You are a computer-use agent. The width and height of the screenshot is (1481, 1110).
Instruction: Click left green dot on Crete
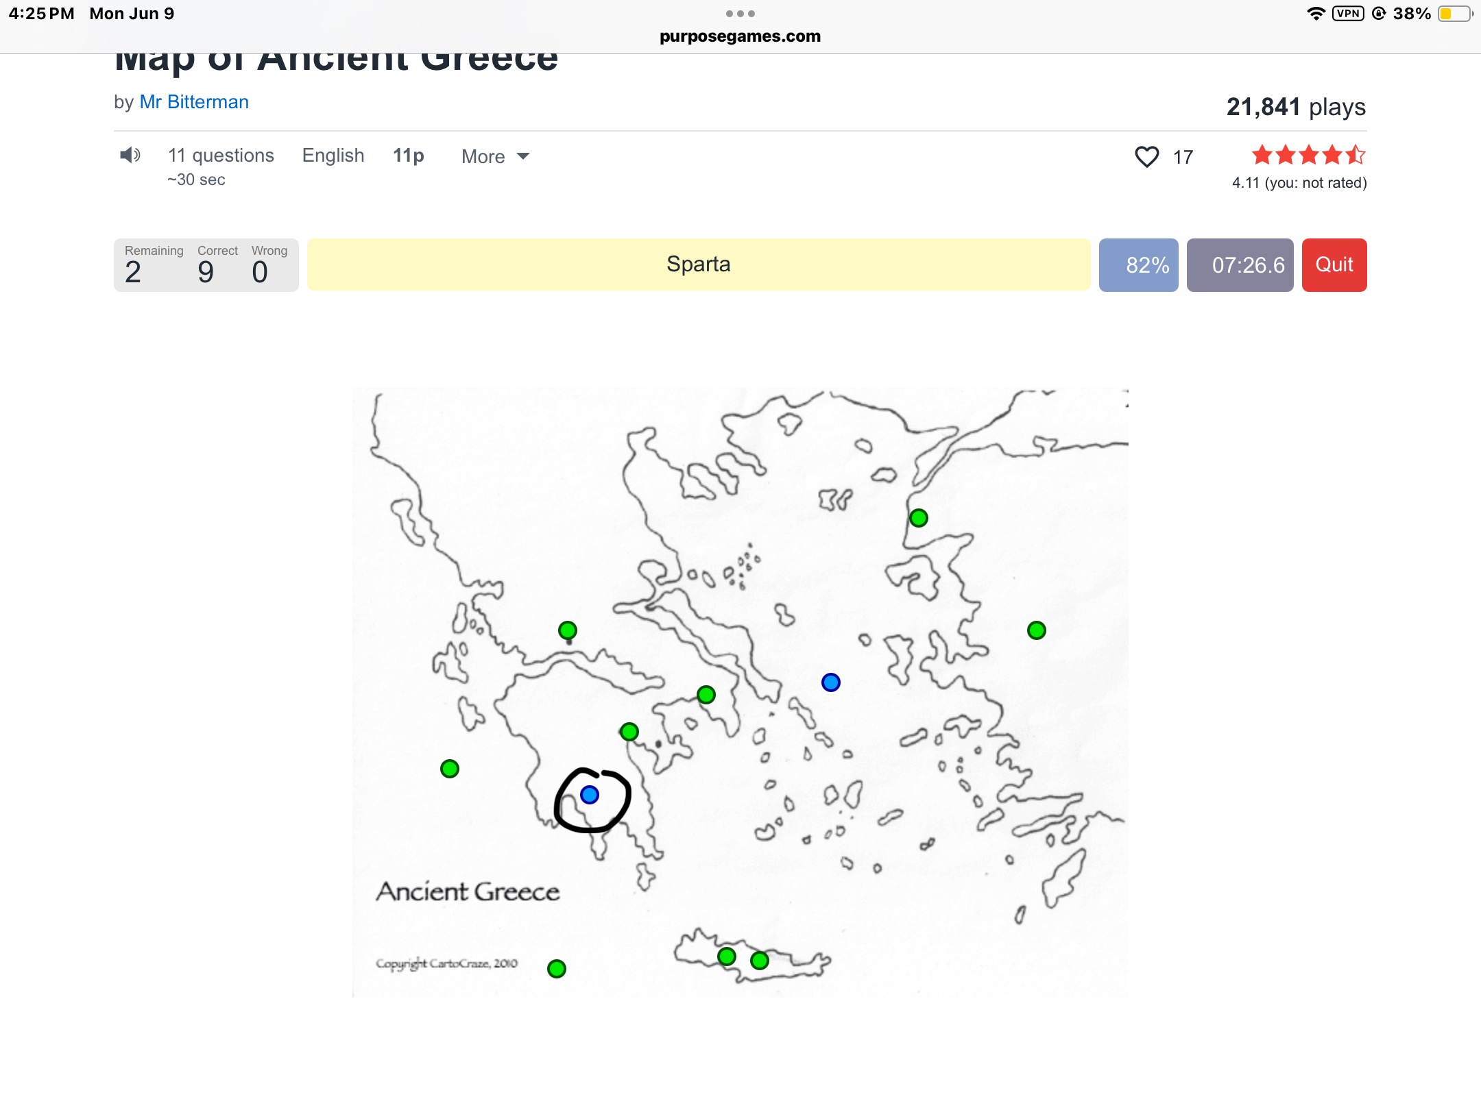(x=727, y=957)
